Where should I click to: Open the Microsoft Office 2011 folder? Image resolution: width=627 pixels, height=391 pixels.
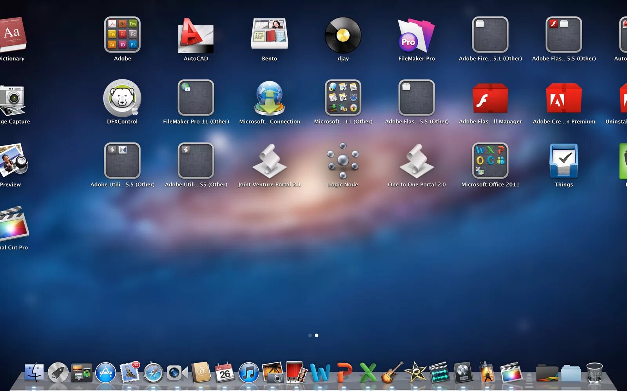[x=490, y=161]
